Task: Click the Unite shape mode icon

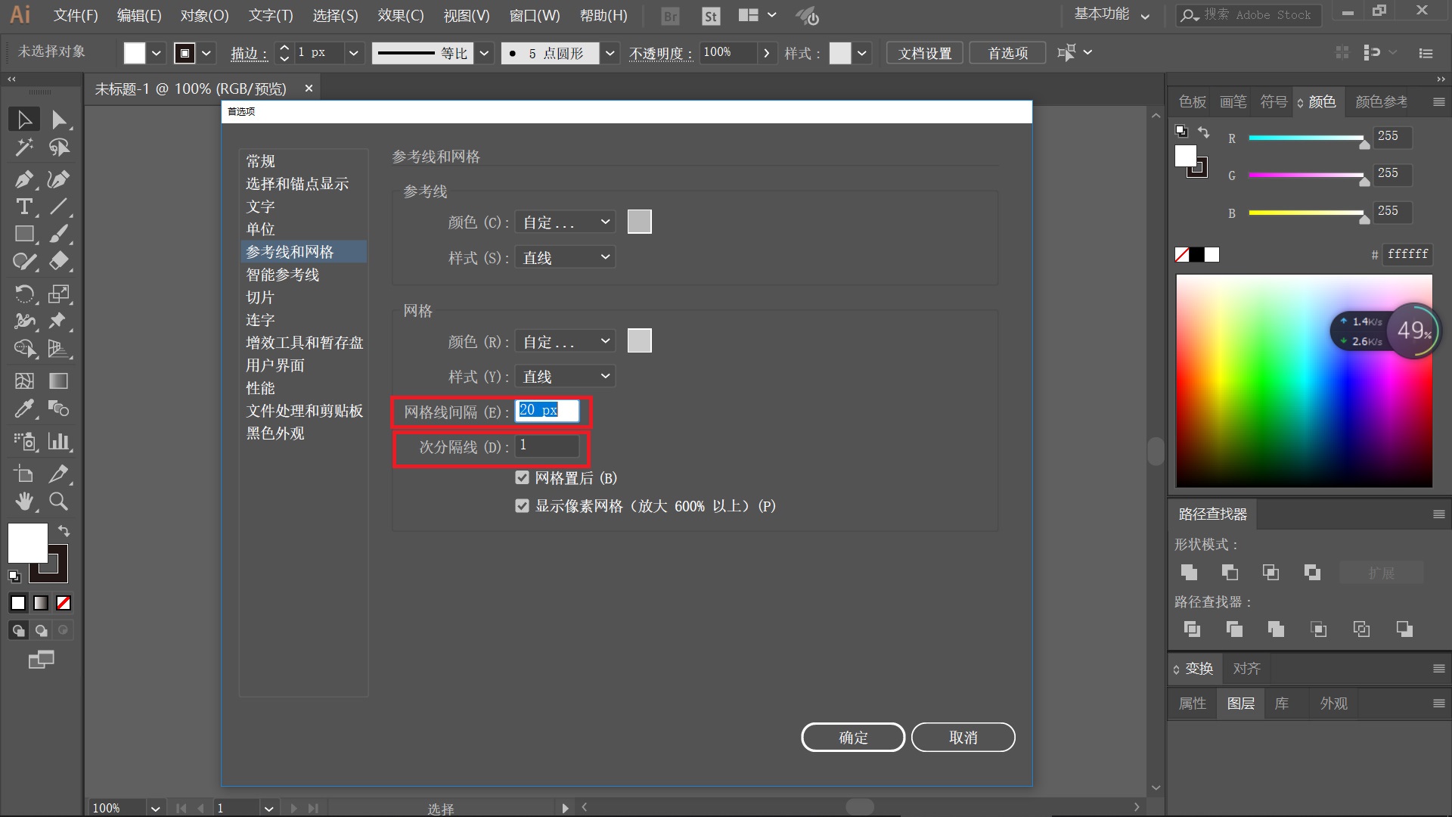Action: pyautogui.click(x=1189, y=573)
